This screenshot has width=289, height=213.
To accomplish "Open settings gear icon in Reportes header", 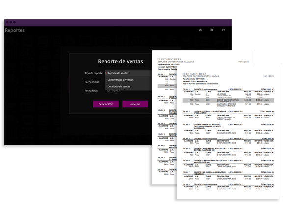I will click(212, 30).
